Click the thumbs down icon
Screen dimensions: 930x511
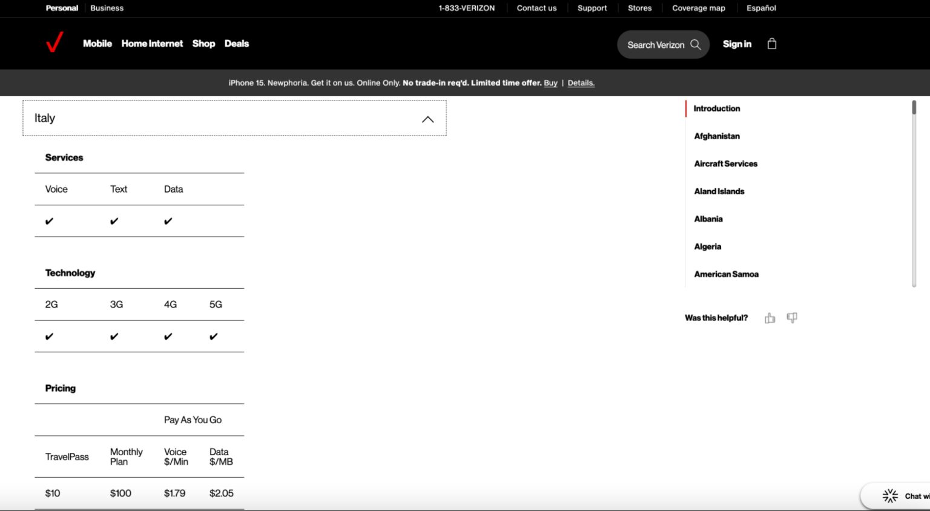791,318
